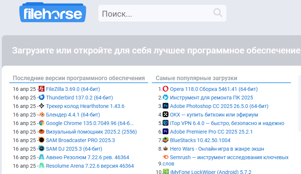This screenshot has height=174, width=301.
Task: Click the Google Chrome icon
Action: tap(42, 123)
